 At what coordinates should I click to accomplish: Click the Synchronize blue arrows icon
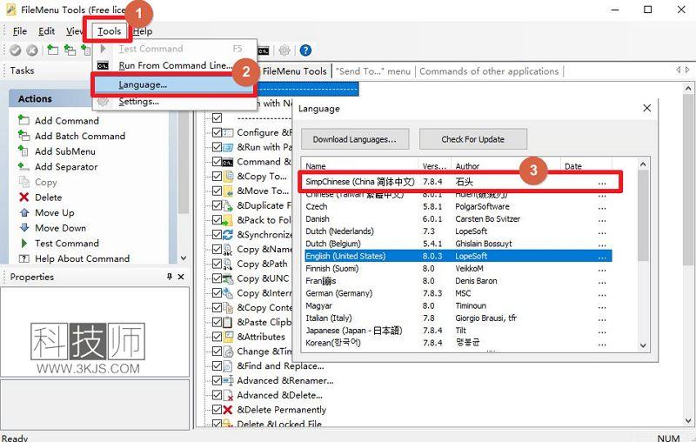click(228, 234)
